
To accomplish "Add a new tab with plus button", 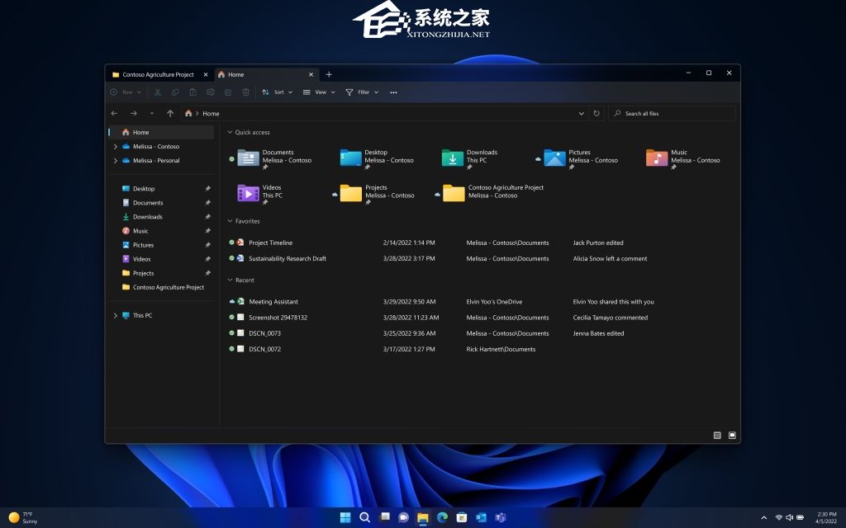I will [x=329, y=74].
